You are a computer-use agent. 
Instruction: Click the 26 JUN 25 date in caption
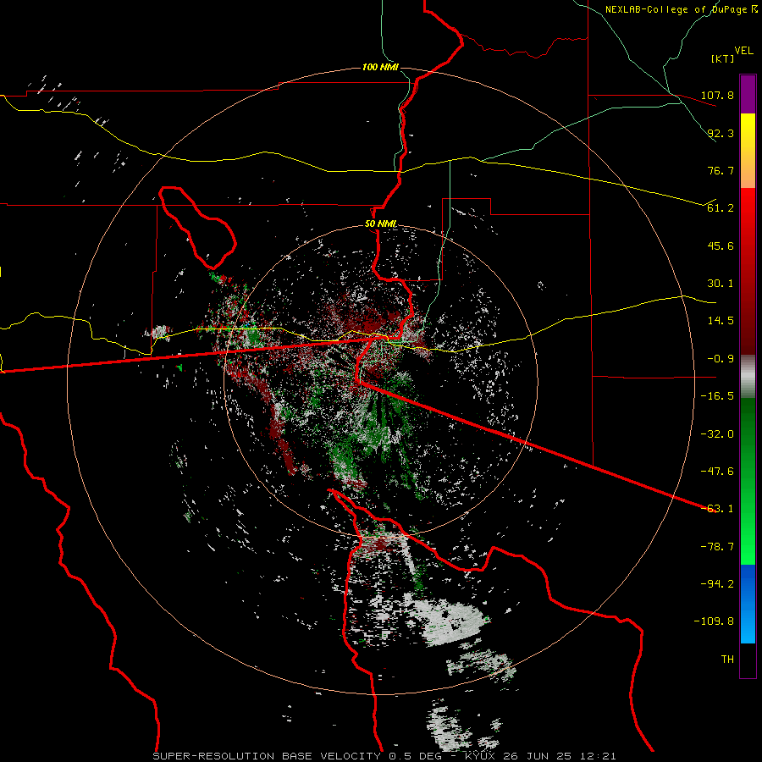538,756
